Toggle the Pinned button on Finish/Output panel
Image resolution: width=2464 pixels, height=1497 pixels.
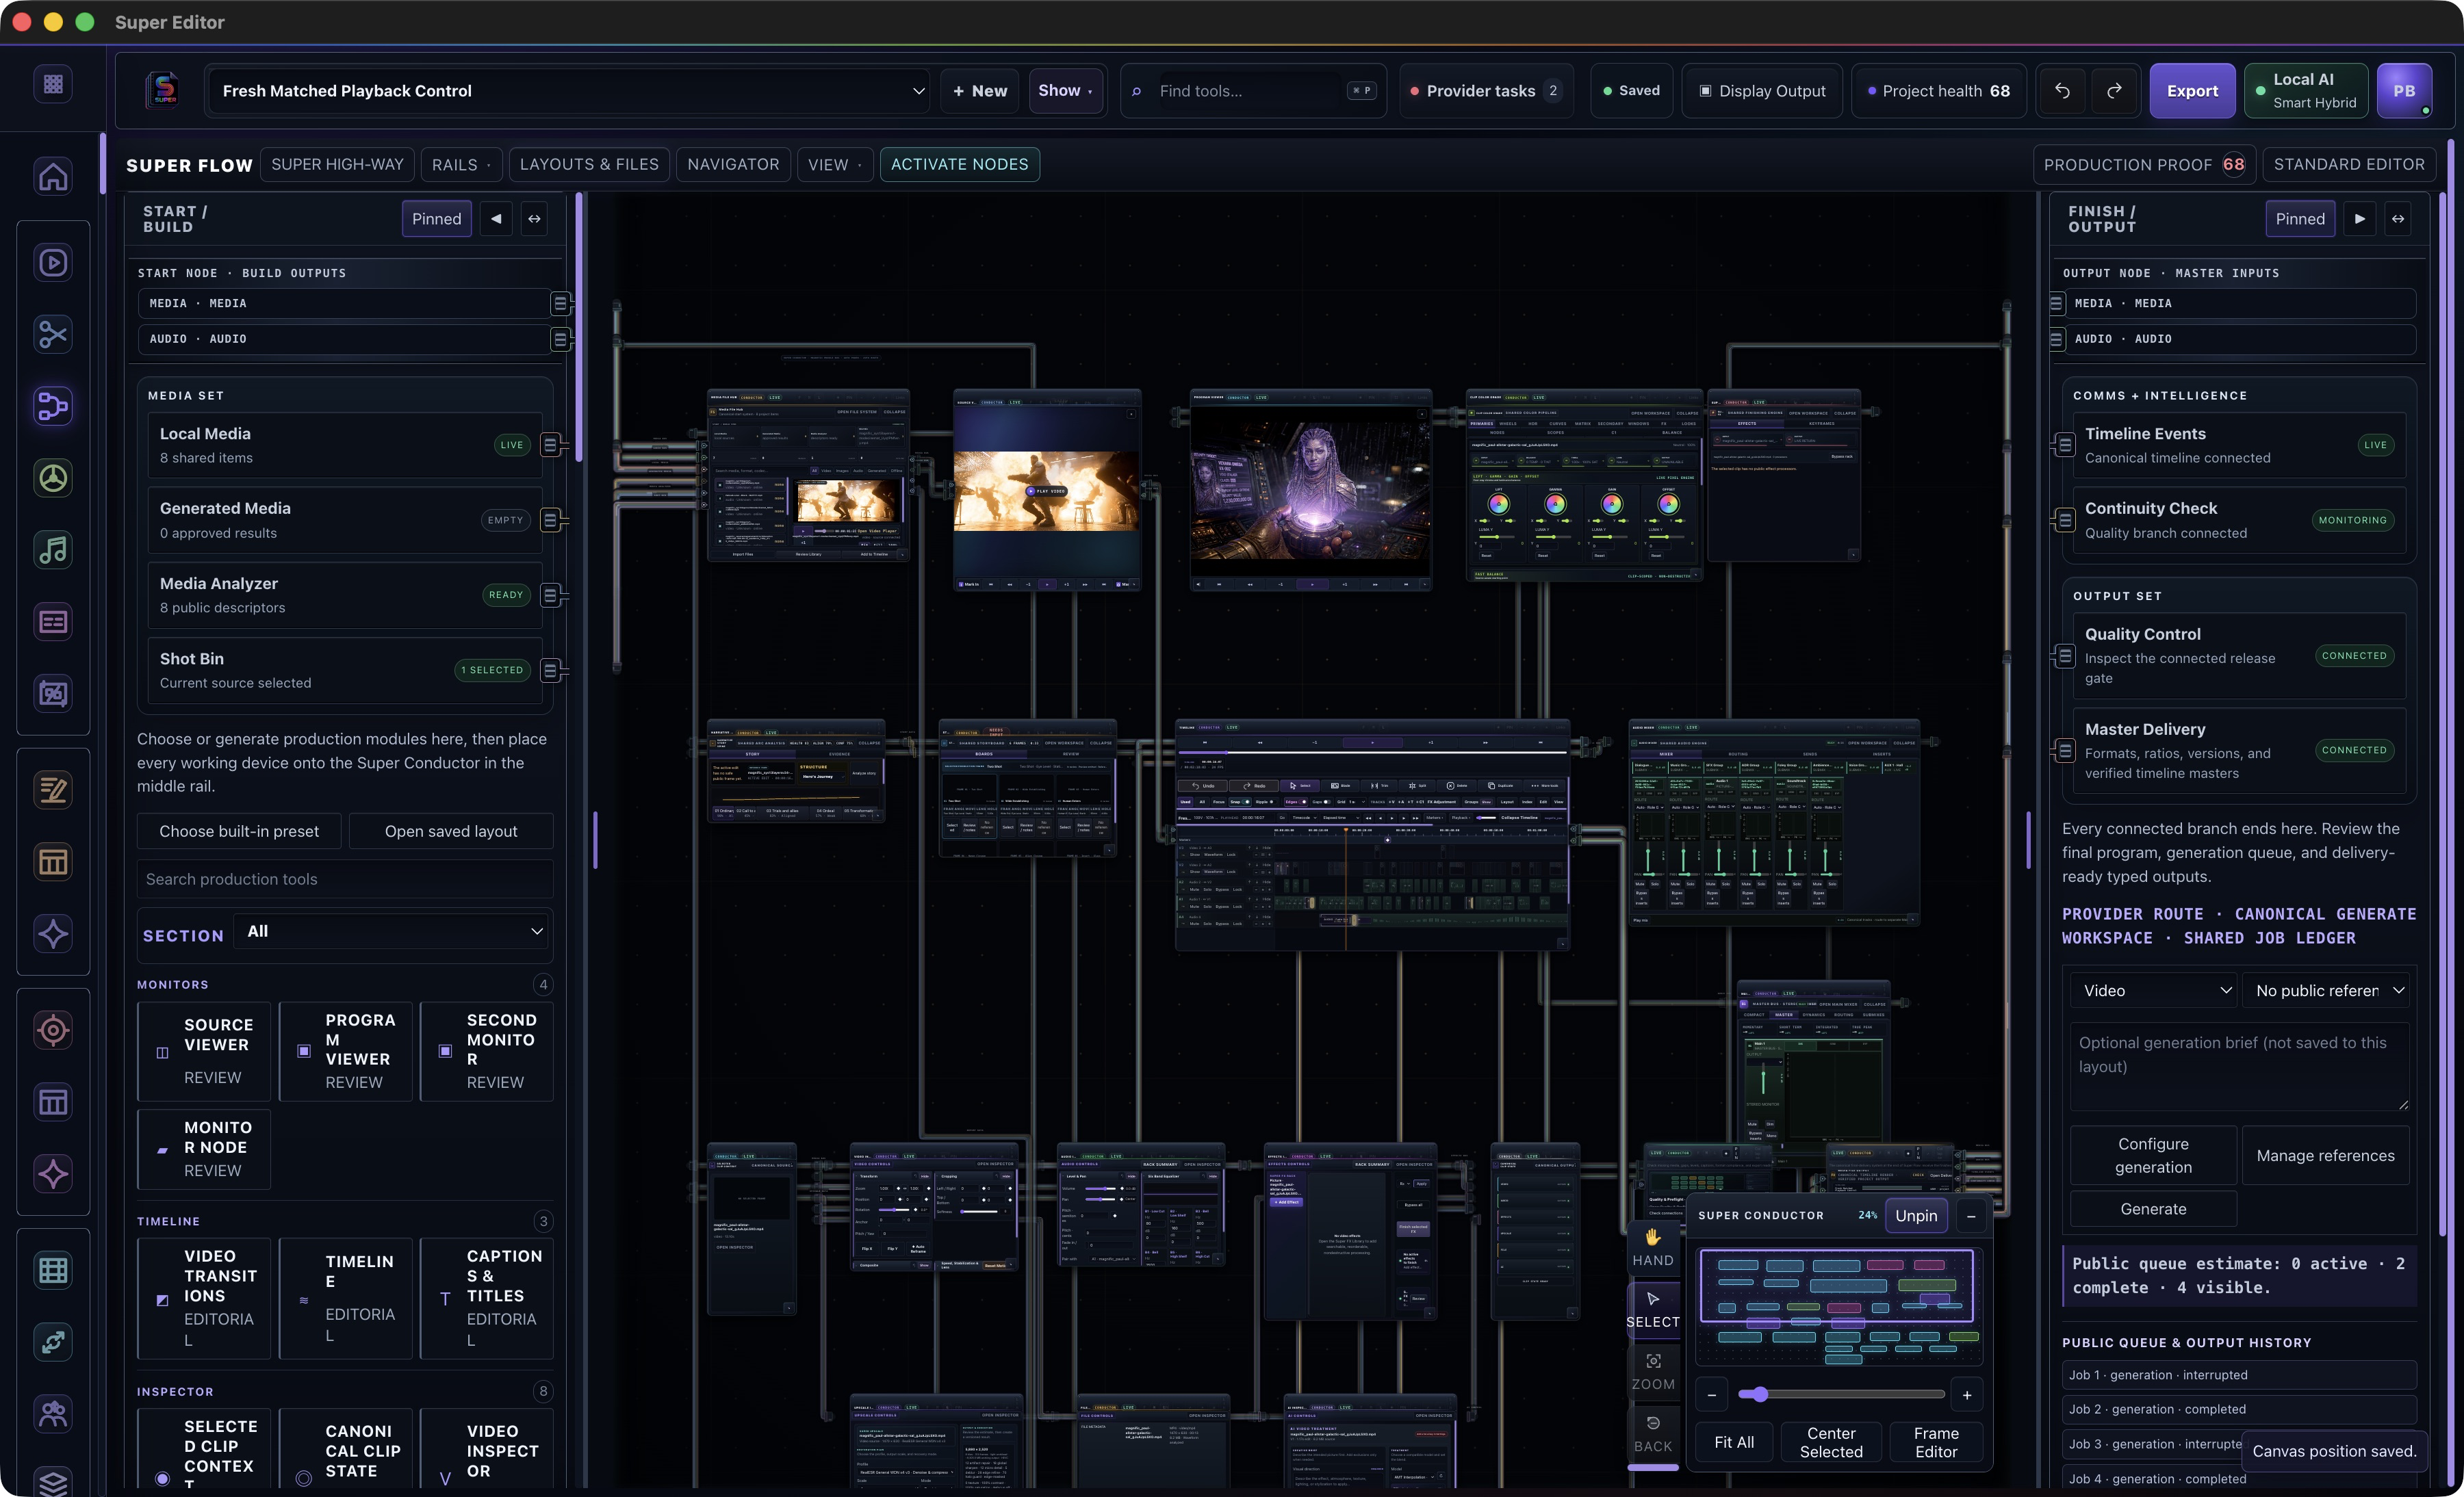tap(2300, 219)
